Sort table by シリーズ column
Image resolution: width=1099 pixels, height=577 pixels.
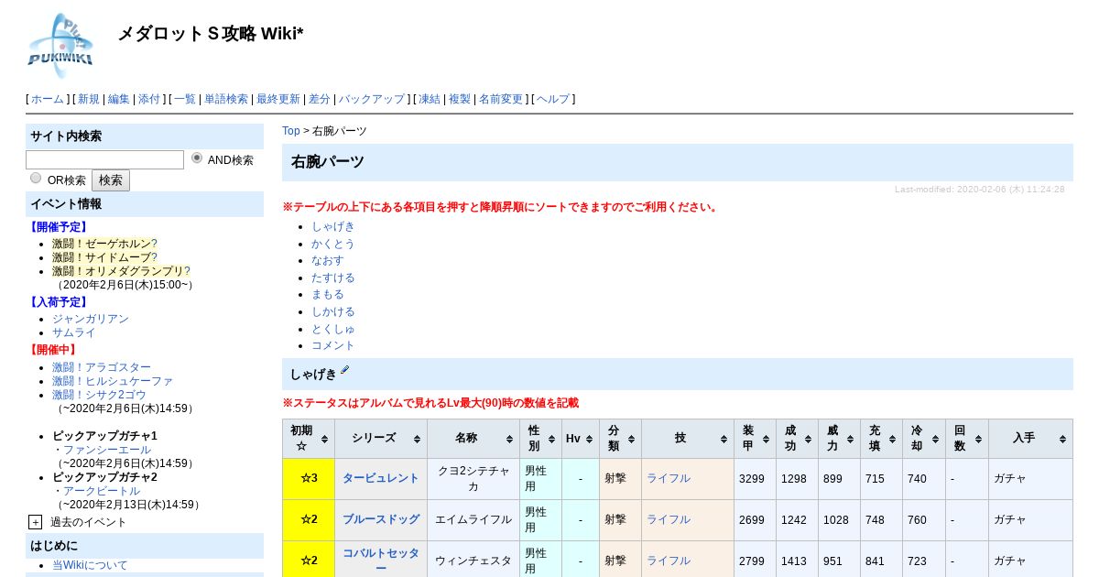point(381,439)
